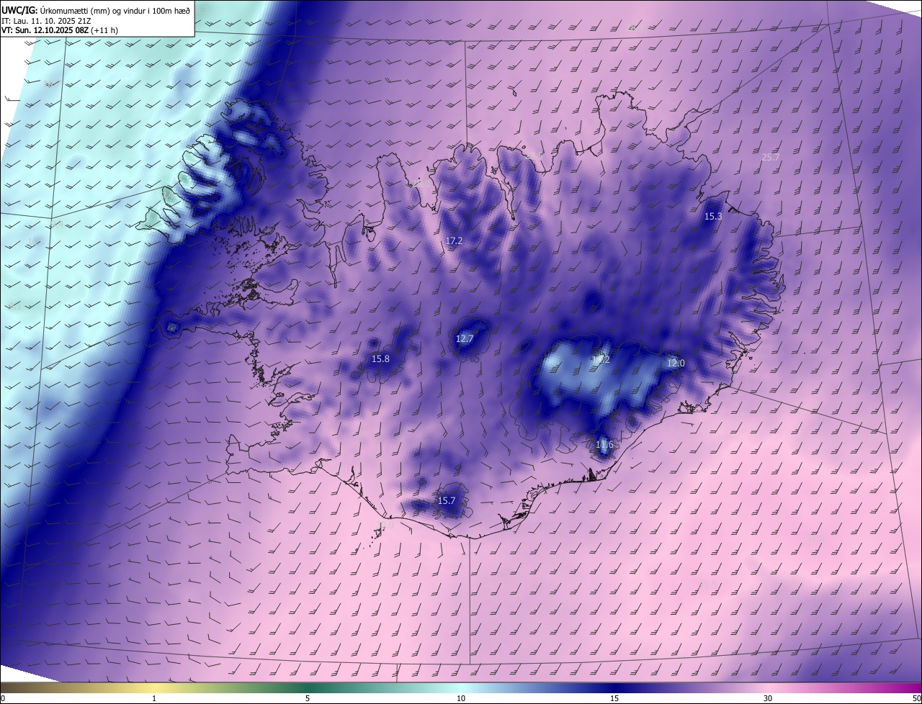
Task: Select the 'VT: Sun. 12.10.2025 08Z' line
Action: [x=60, y=30]
